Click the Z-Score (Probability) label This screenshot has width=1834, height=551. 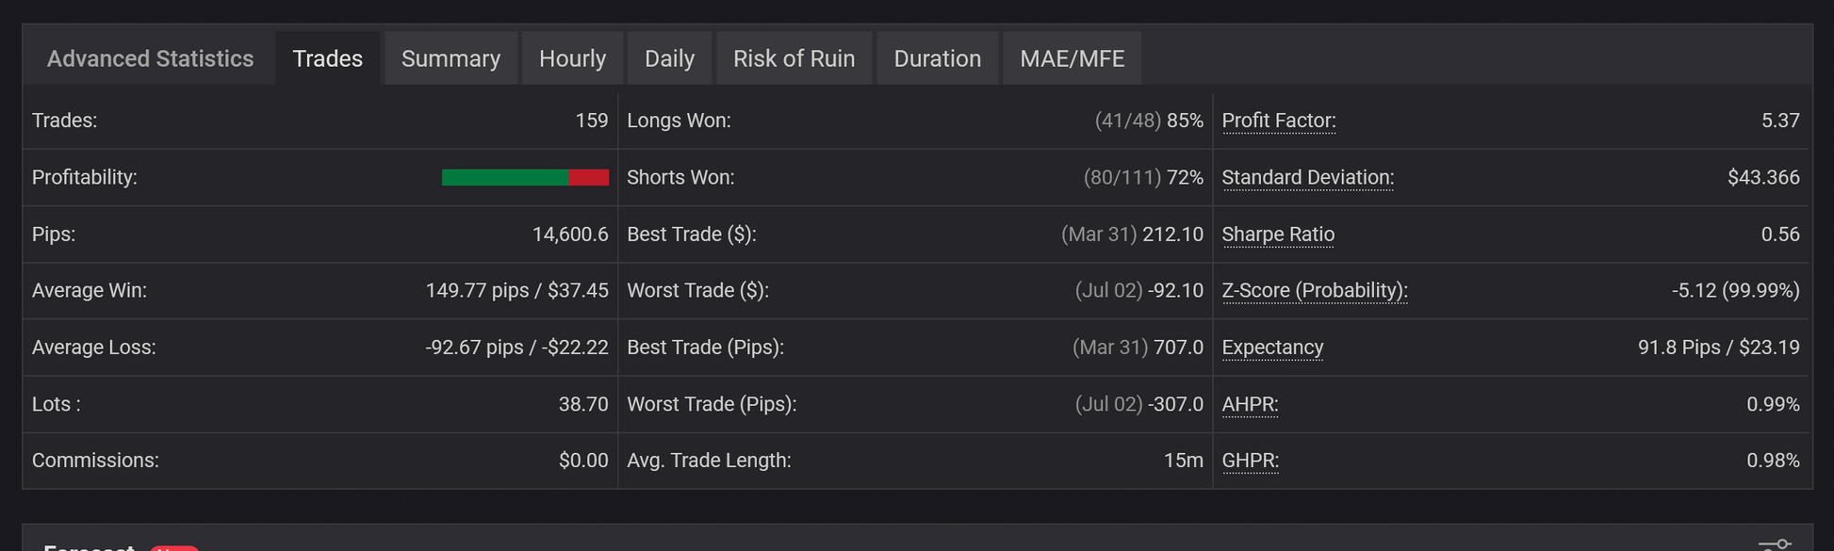click(1314, 290)
